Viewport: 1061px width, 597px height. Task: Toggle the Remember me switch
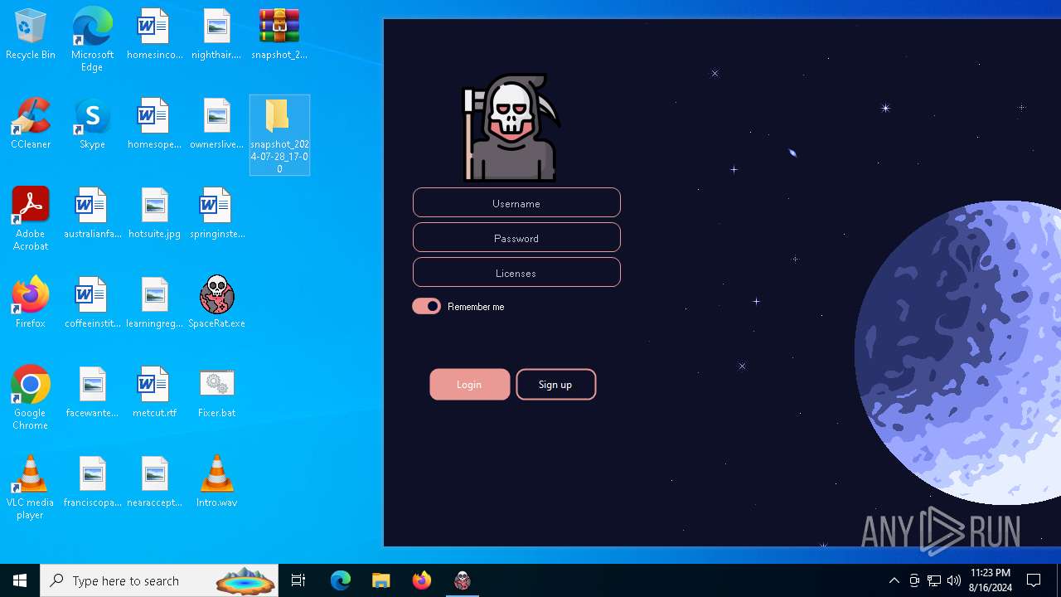click(427, 306)
